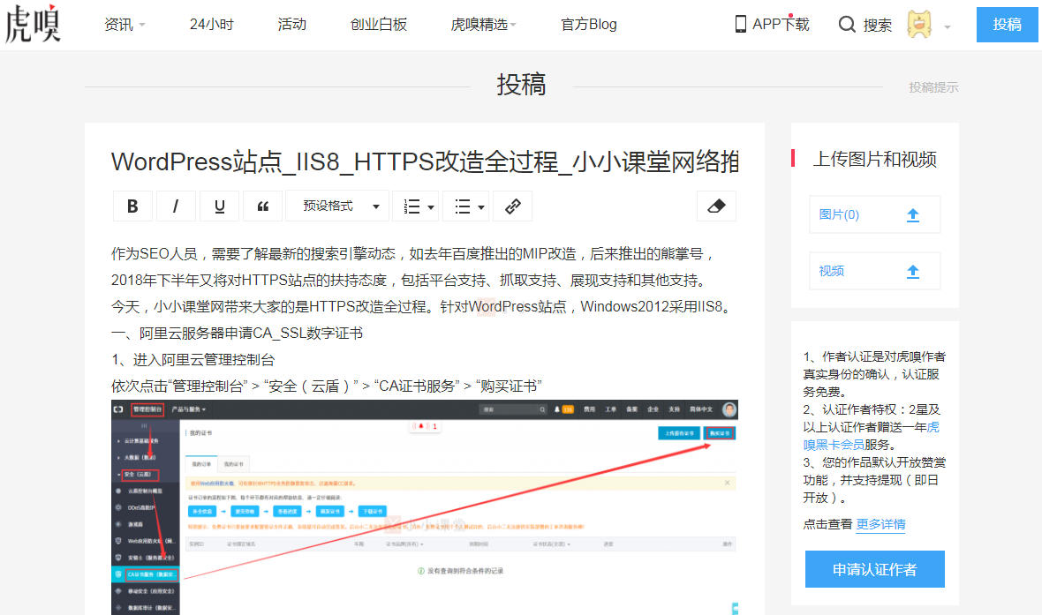Insert a hyperlink using the link icon
Screen dimensions: 1042x615
tap(512, 206)
